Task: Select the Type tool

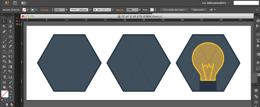Action: coord(10,31)
